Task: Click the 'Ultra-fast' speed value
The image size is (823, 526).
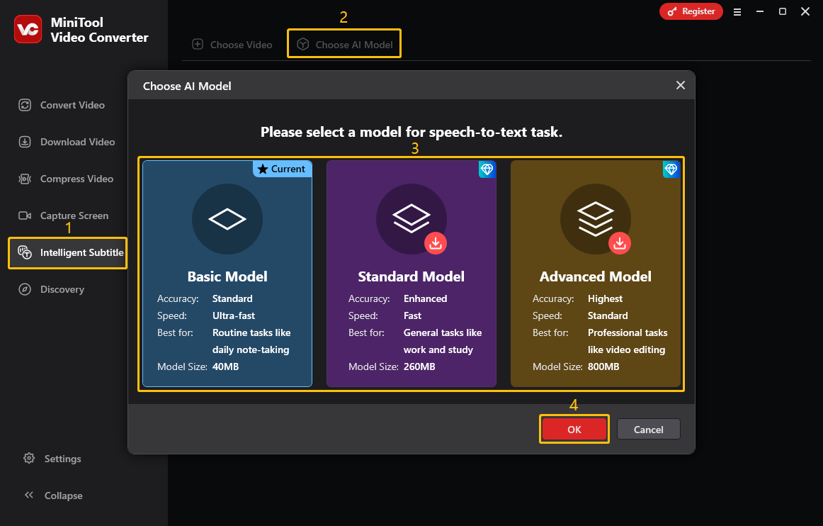Action: pyautogui.click(x=234, y=315)
